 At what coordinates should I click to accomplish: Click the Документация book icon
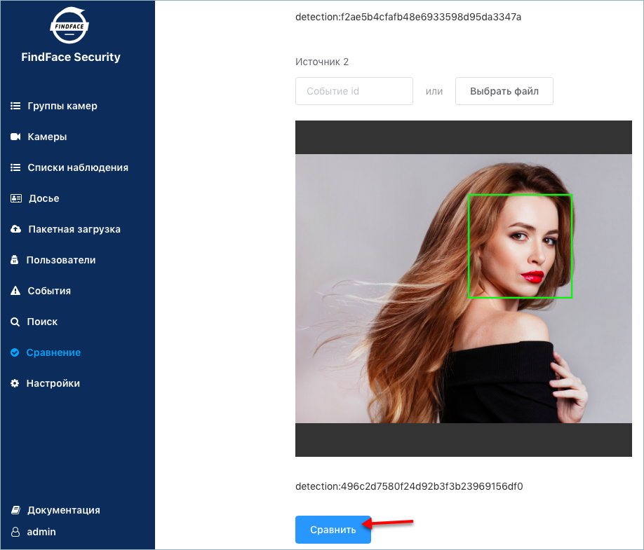coord(15,510)
